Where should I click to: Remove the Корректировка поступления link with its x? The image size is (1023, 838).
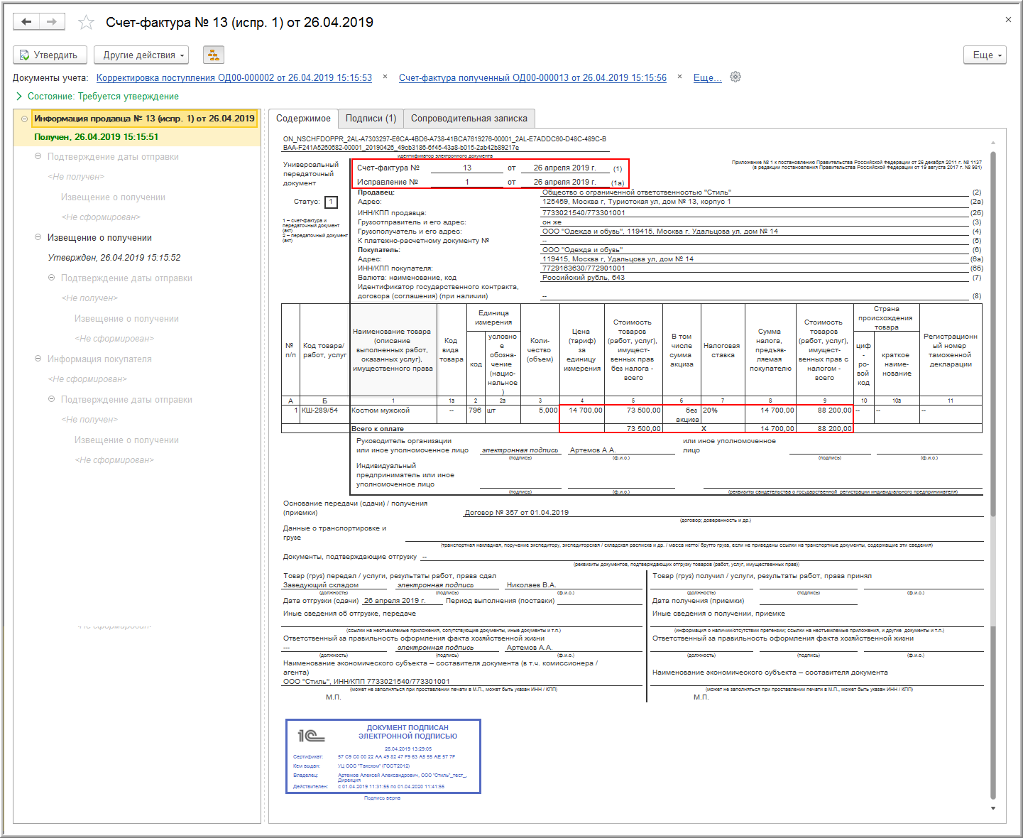[x=385, y=77]
